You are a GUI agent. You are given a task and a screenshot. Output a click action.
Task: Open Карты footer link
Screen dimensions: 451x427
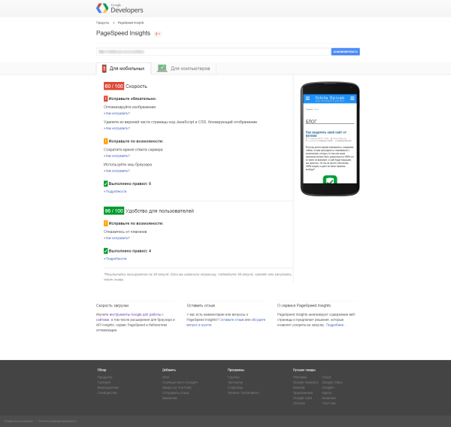tap(327, 392)
